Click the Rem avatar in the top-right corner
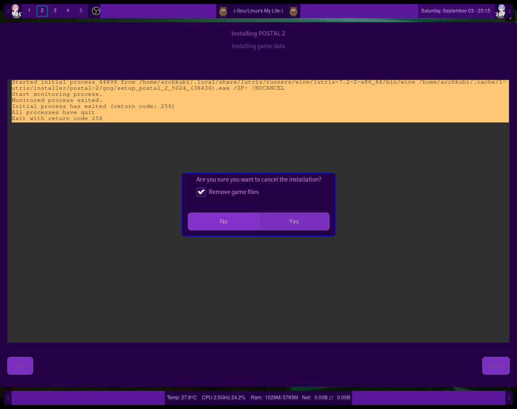 click(x=501, y=11)
